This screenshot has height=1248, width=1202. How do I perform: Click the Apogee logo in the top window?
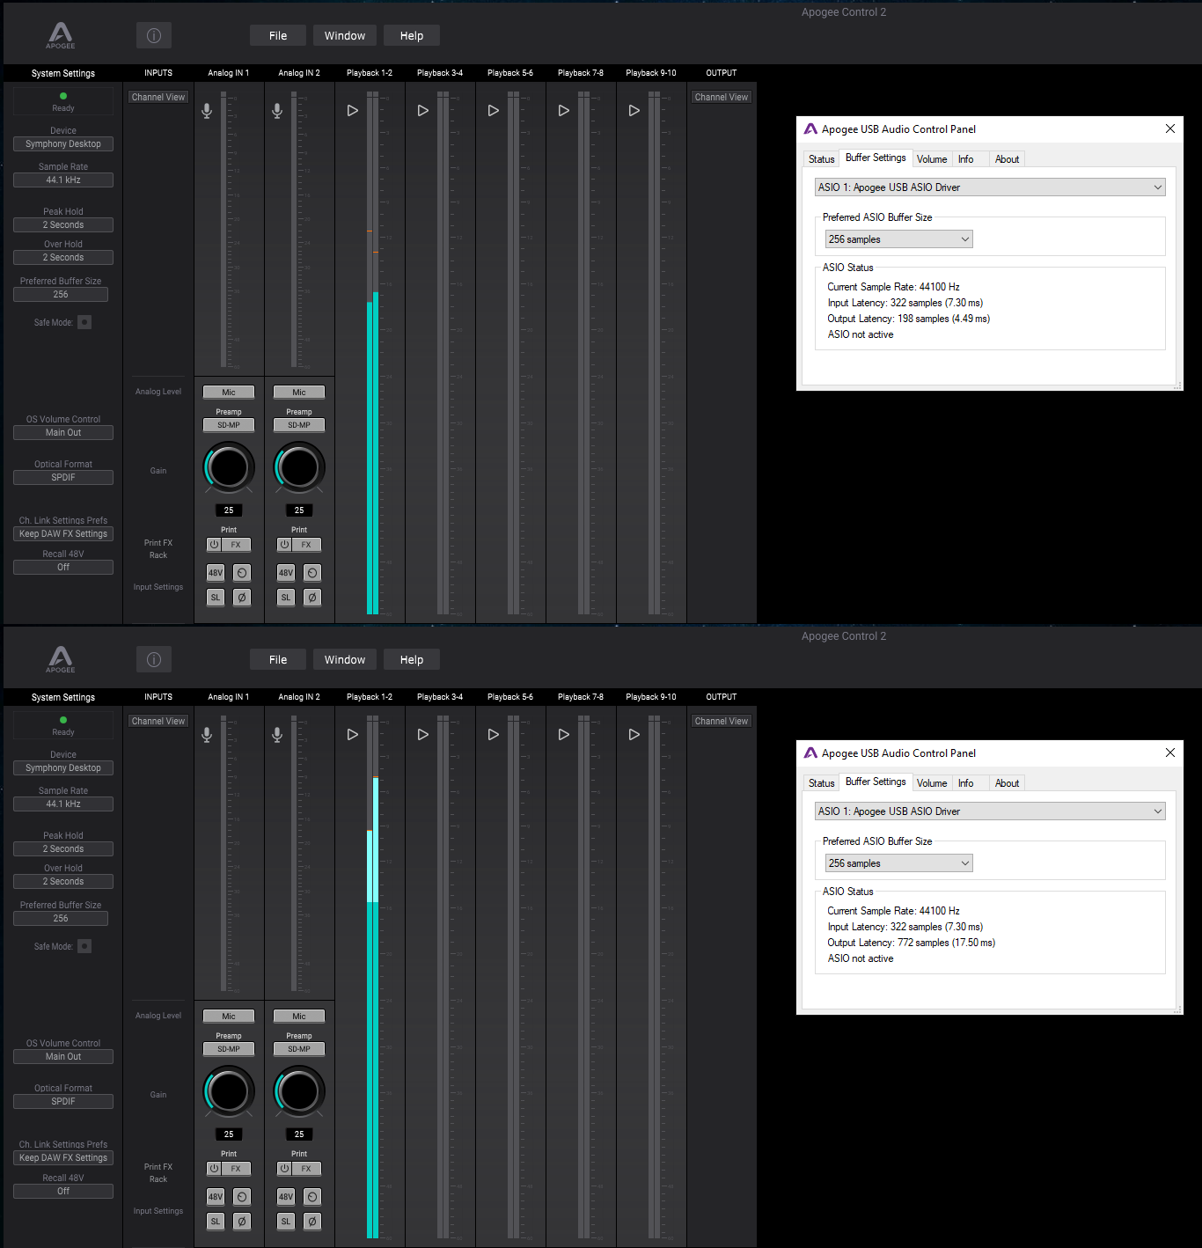(x=61, y=35)
